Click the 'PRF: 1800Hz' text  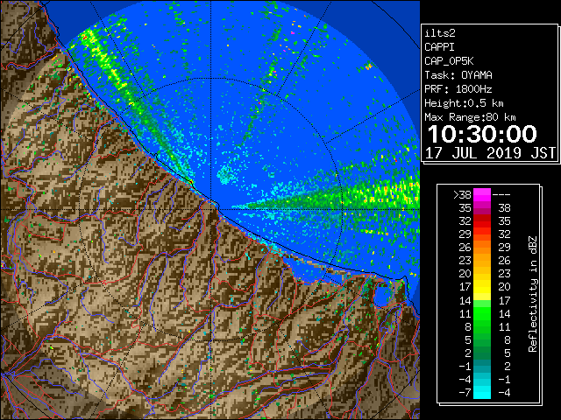tap(458, 89)
